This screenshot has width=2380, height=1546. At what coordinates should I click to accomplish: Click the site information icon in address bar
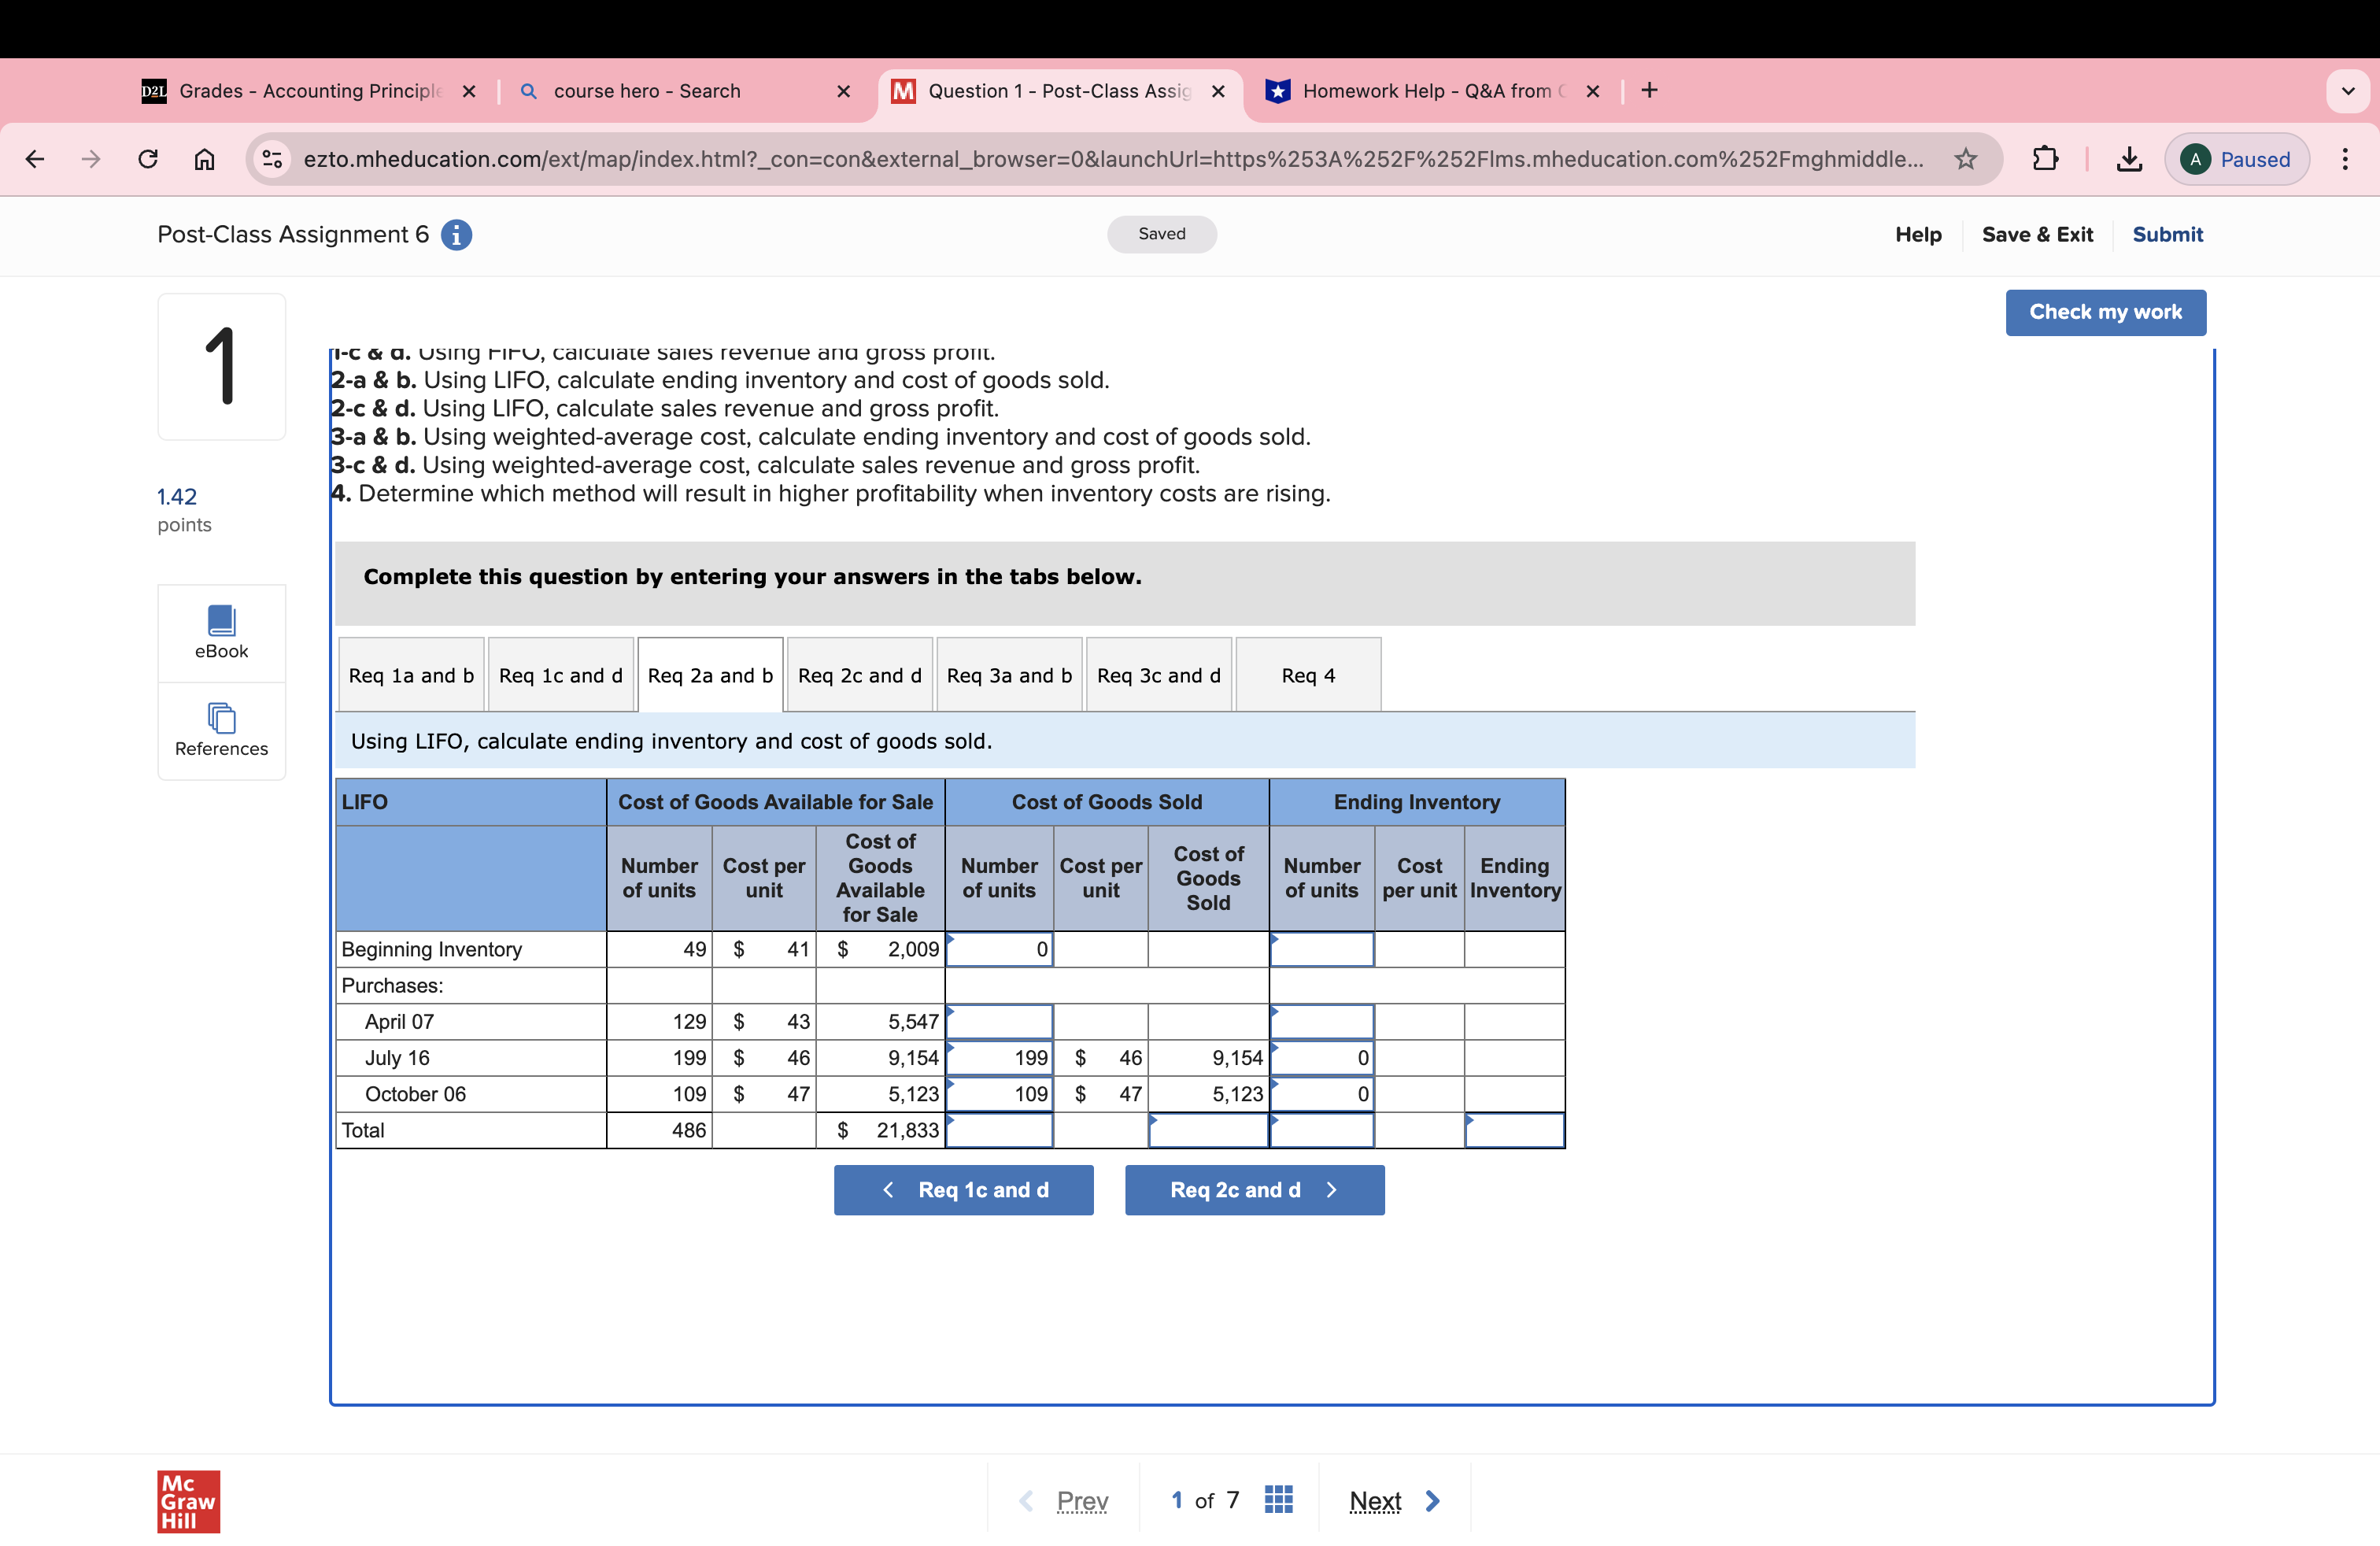coord(271,158)
